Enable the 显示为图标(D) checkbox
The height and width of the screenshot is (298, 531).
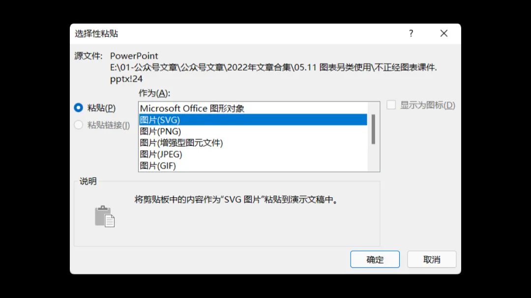coord(391,105)
